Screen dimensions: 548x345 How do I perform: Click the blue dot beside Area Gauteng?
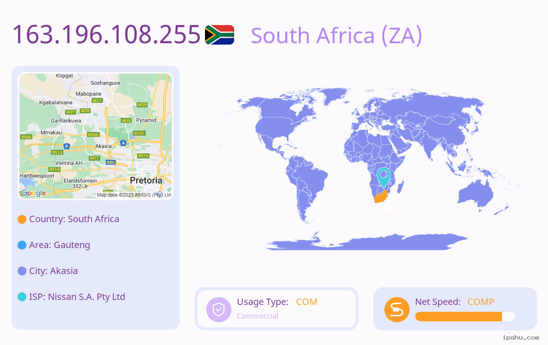[22, 245]
